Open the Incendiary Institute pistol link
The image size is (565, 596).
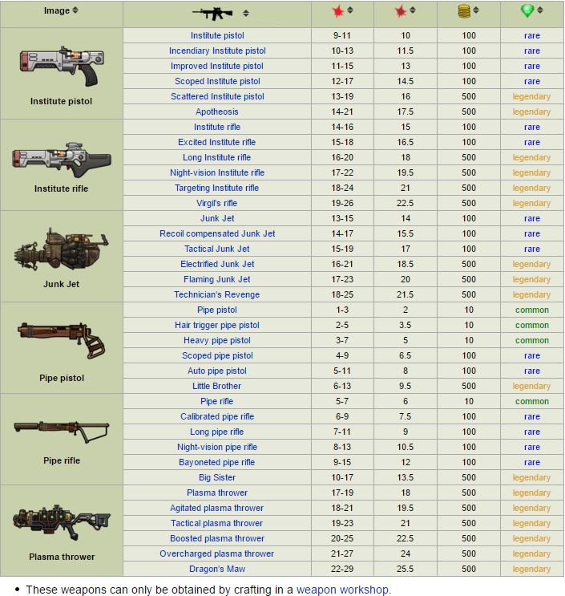coord(217,51)
